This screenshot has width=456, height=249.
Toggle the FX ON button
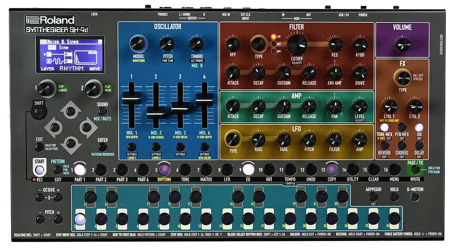coord(419,127)
